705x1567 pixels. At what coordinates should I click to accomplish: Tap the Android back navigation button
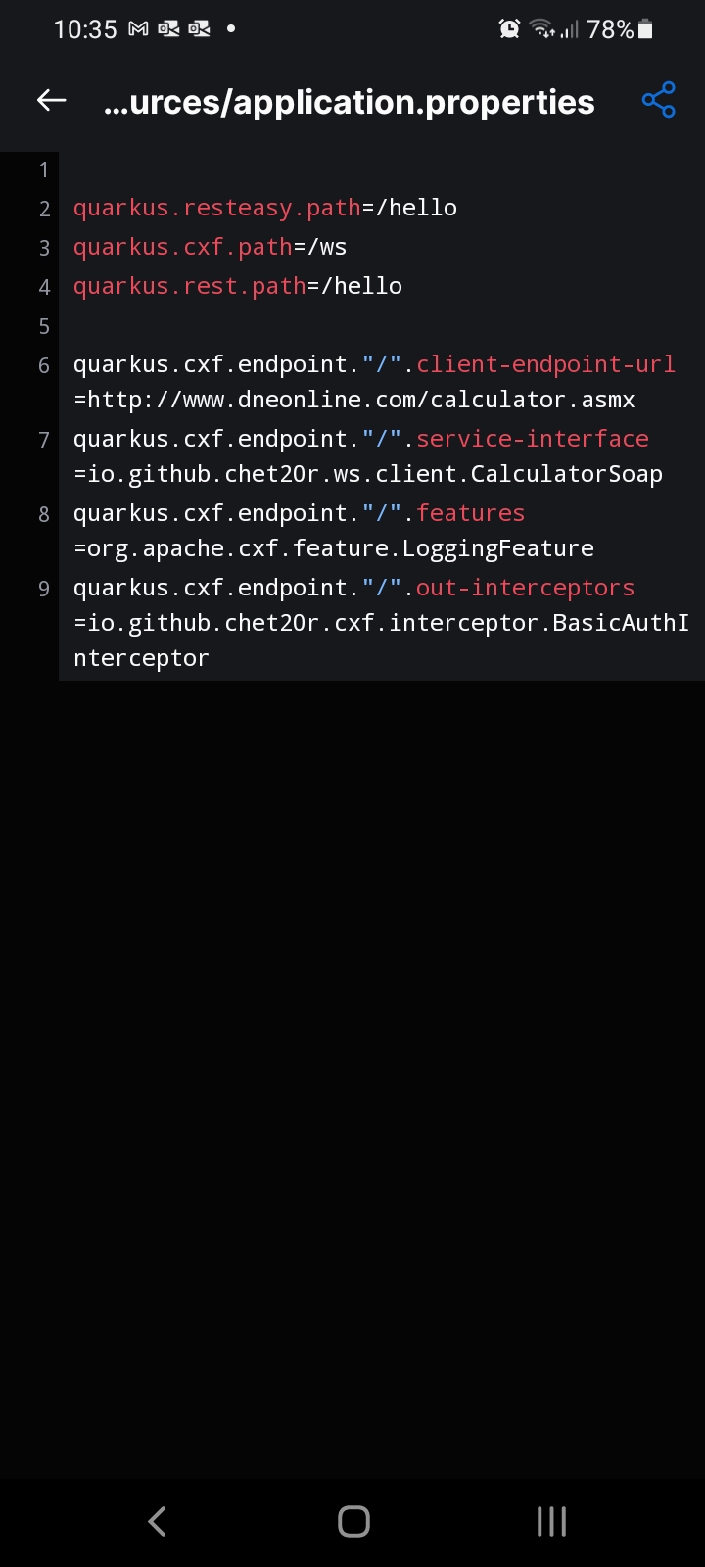click(157, 1521)
